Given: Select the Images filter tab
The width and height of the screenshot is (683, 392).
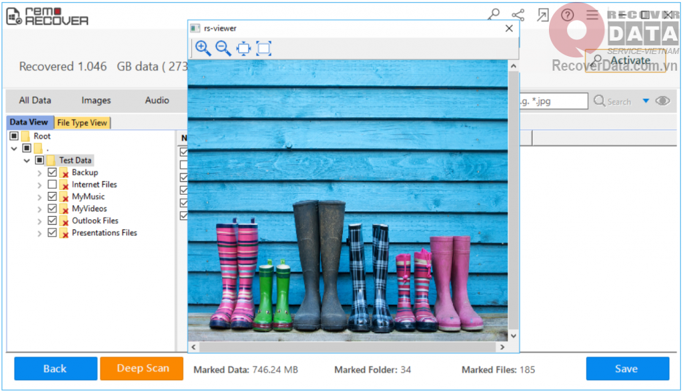Looking at the screenshot, I should [96, 101].
